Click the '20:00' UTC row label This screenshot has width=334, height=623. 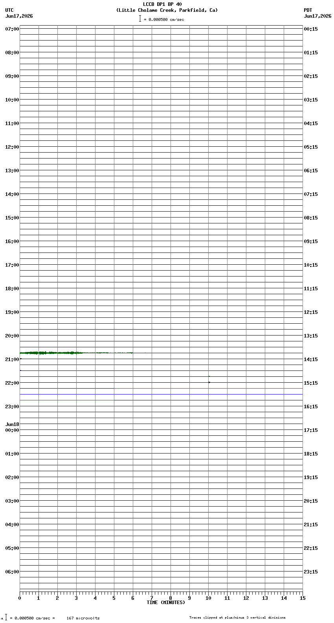click(x=12, y=336)
